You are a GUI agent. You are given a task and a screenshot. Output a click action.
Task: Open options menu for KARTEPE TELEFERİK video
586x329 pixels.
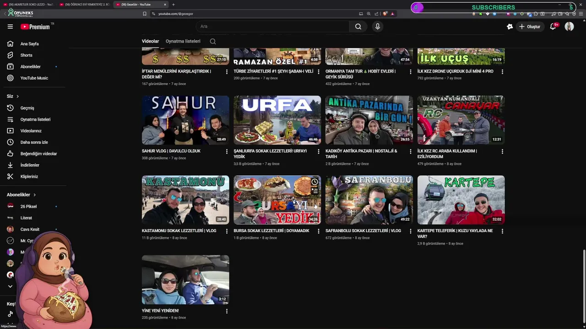pyautogui.click(x=502, y=231)
